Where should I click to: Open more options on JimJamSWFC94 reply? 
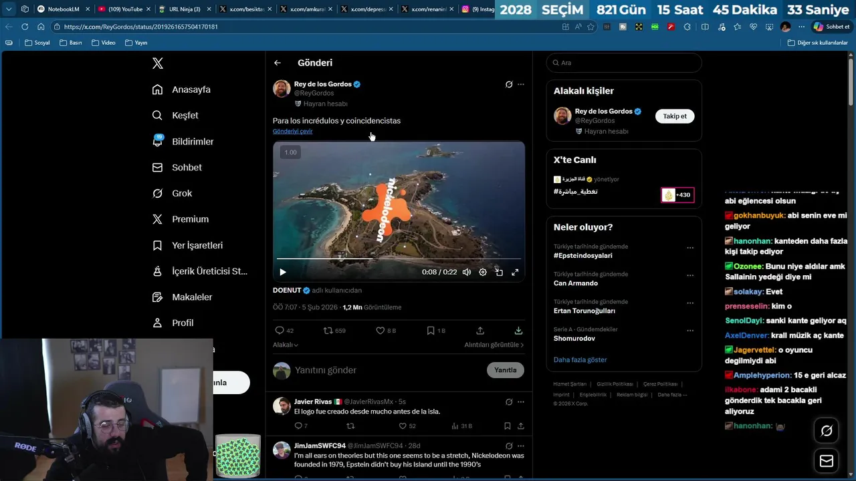click(x=521, y=446)
